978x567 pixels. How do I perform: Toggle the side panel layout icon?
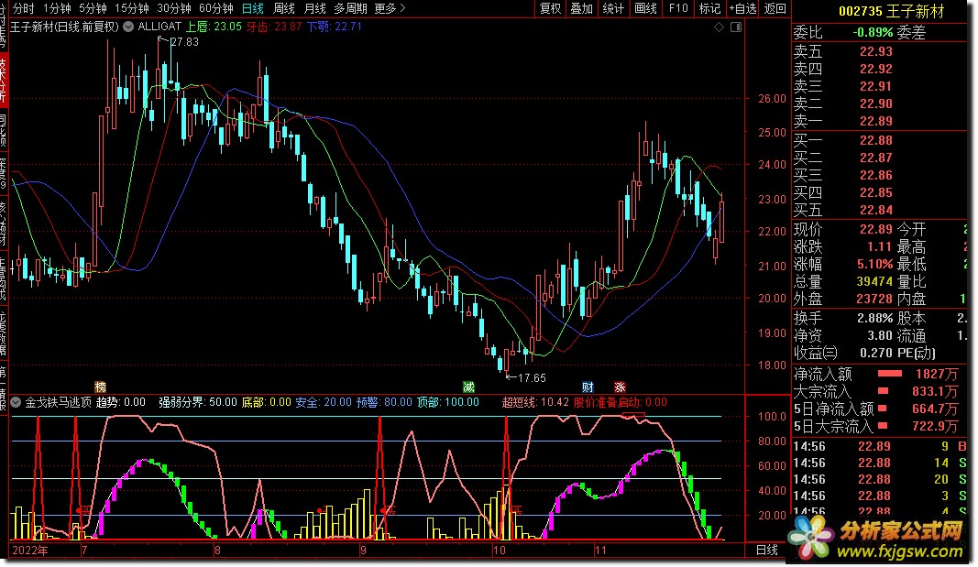click(x=736, y=27)
